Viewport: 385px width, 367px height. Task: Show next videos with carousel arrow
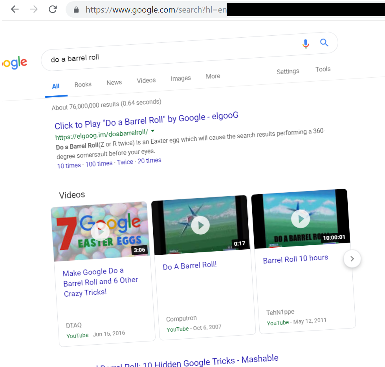(x=352, y=259)
